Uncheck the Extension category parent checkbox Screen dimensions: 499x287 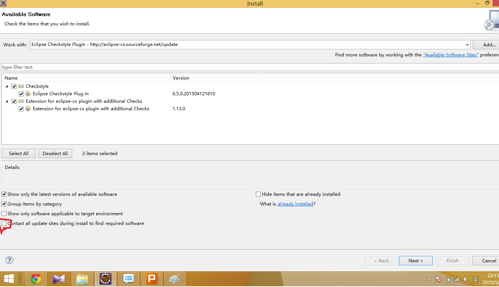pos(14,101)
